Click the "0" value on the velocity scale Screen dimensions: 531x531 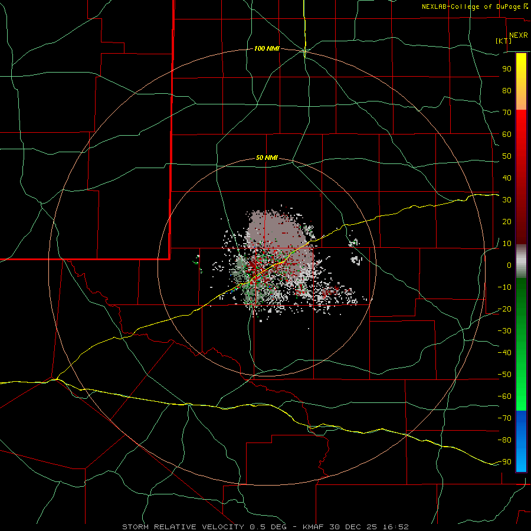pos(509,265)
